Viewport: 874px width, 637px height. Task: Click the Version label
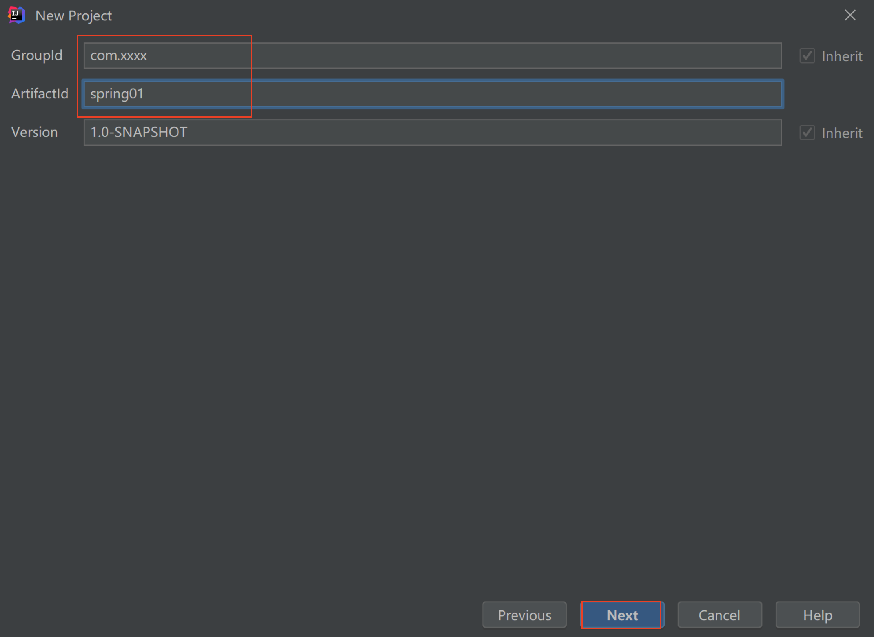coord(35,132)
